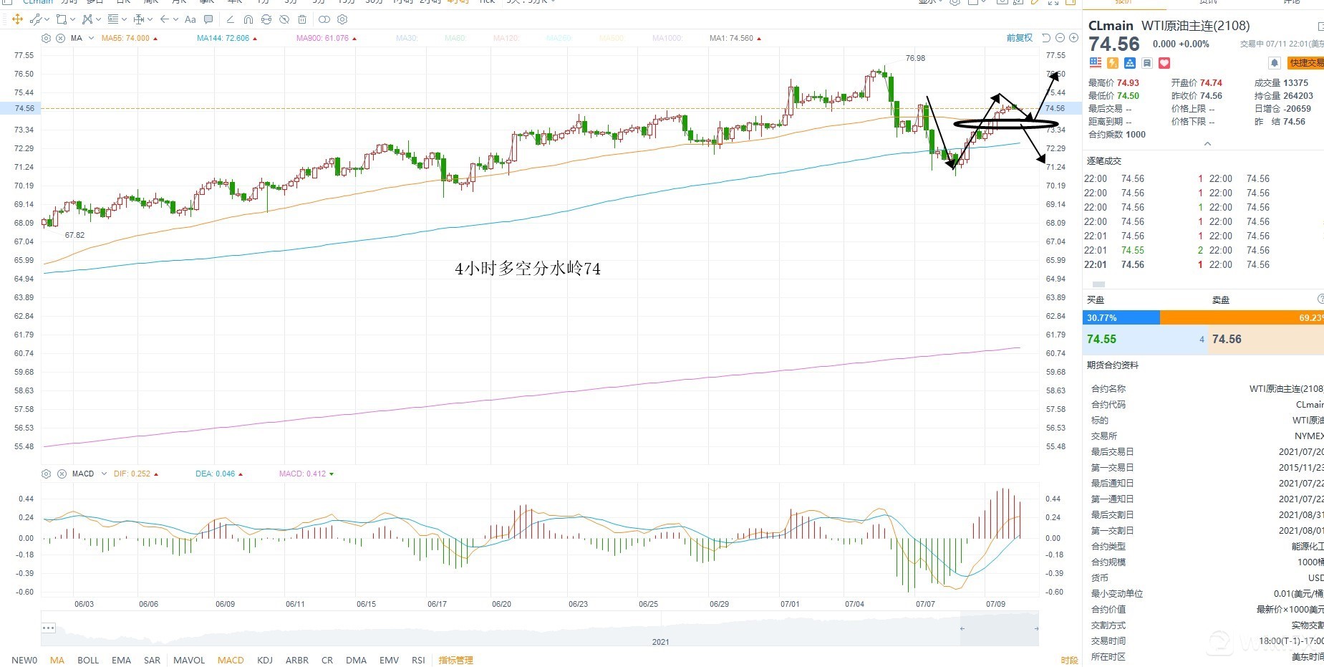The image size is (1324, 667).
Task: Select the comment bubble annotation tool
Action: point(208,19)
